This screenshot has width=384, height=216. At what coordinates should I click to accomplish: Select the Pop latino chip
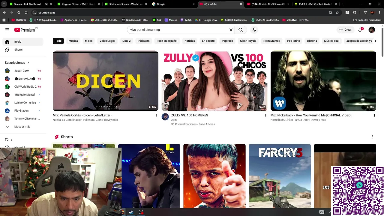293,41
